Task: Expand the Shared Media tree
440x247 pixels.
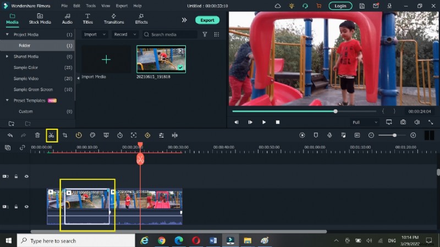Action: (7, 57)
